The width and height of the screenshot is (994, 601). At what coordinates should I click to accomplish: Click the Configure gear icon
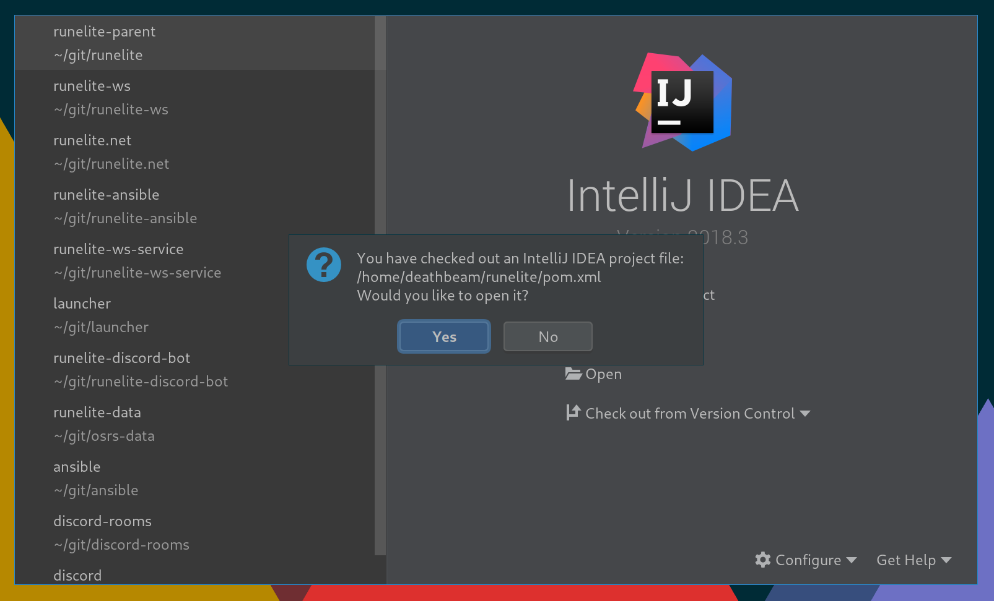pos(763,560)
